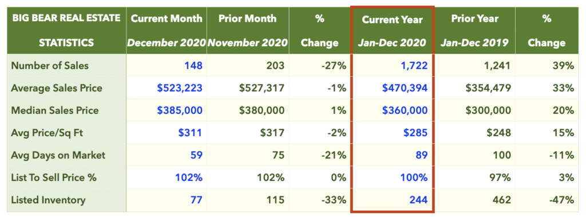
Task: Select the Number of Sales row label
Action: 50,65
